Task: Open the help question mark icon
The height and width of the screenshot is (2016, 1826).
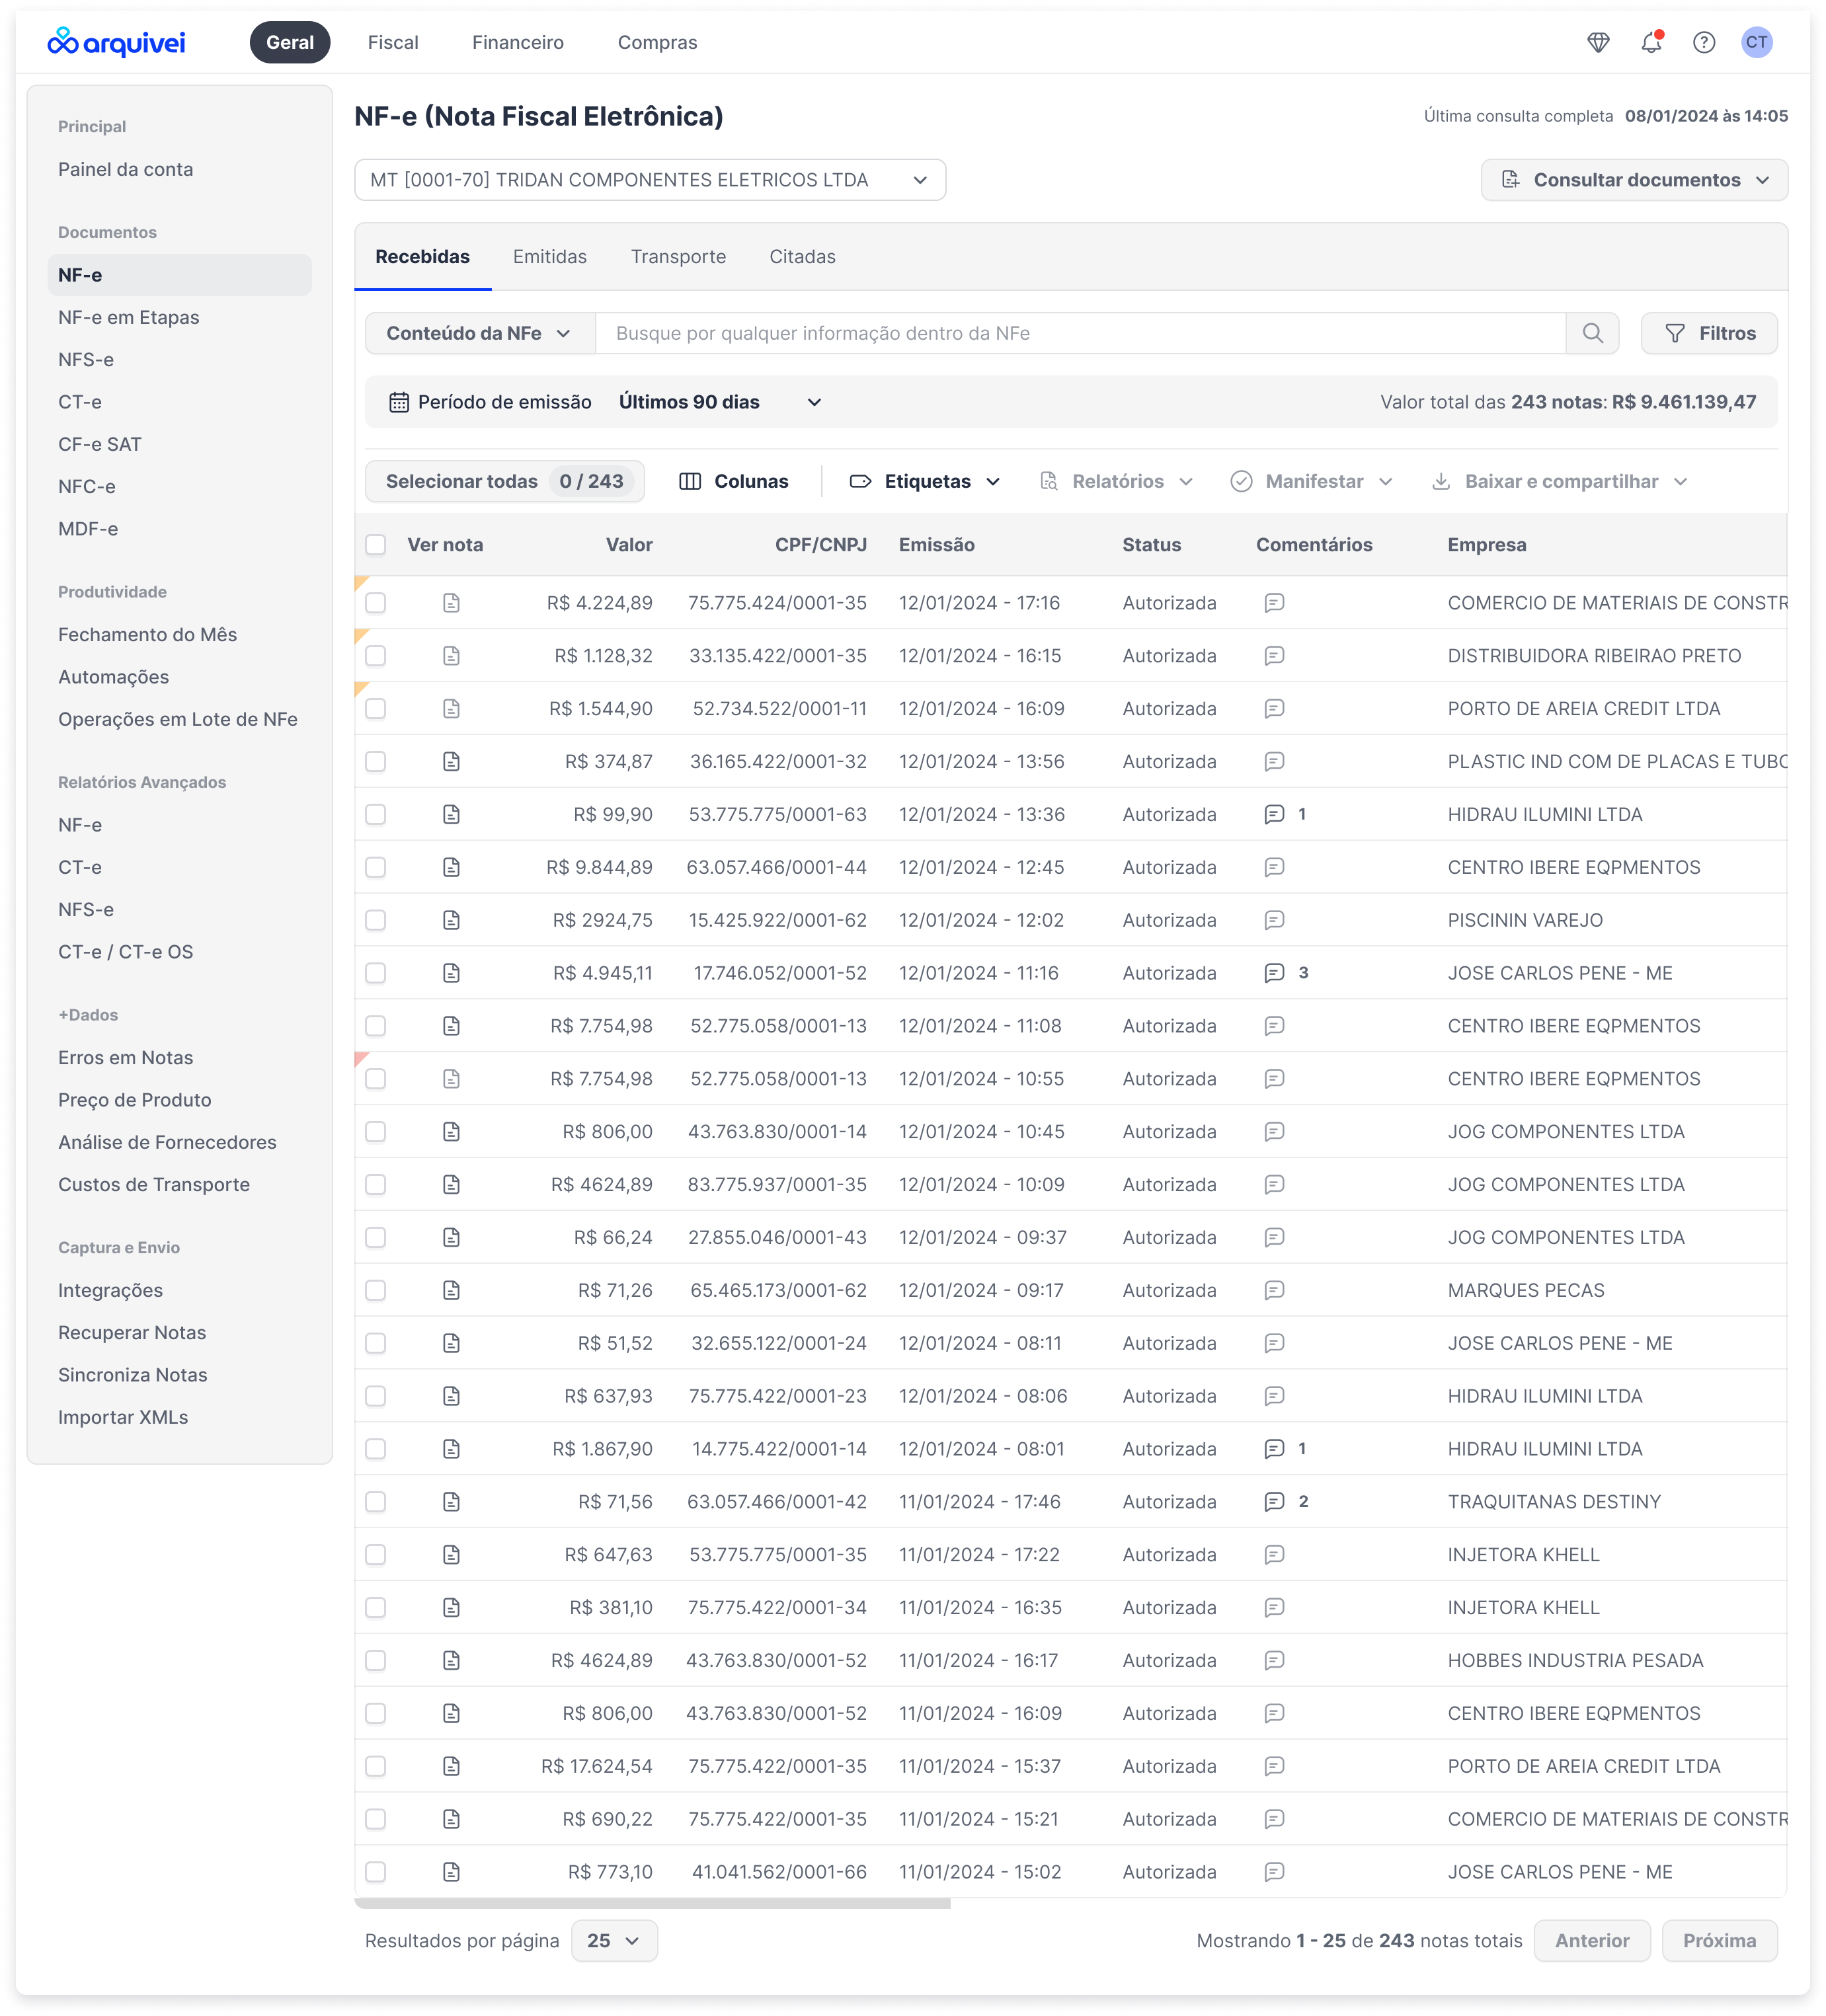Action: coord(1704,42)
